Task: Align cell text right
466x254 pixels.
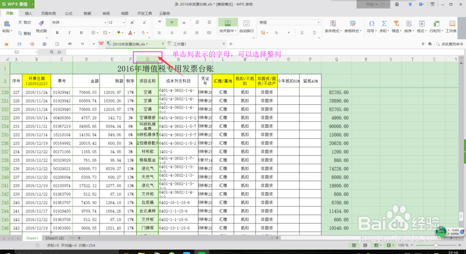Action: coord(184,33)
